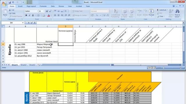The width and height of the screenshot is (186, 104).
Task: Open the Calibri font name dropdown
Action: tap(37, 11)
